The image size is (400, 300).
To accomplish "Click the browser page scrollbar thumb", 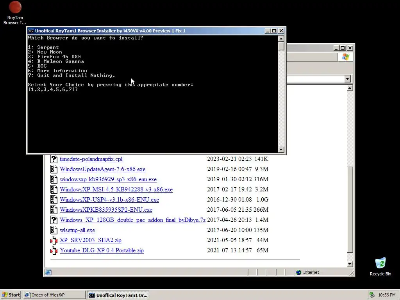I will pos(350,209).
